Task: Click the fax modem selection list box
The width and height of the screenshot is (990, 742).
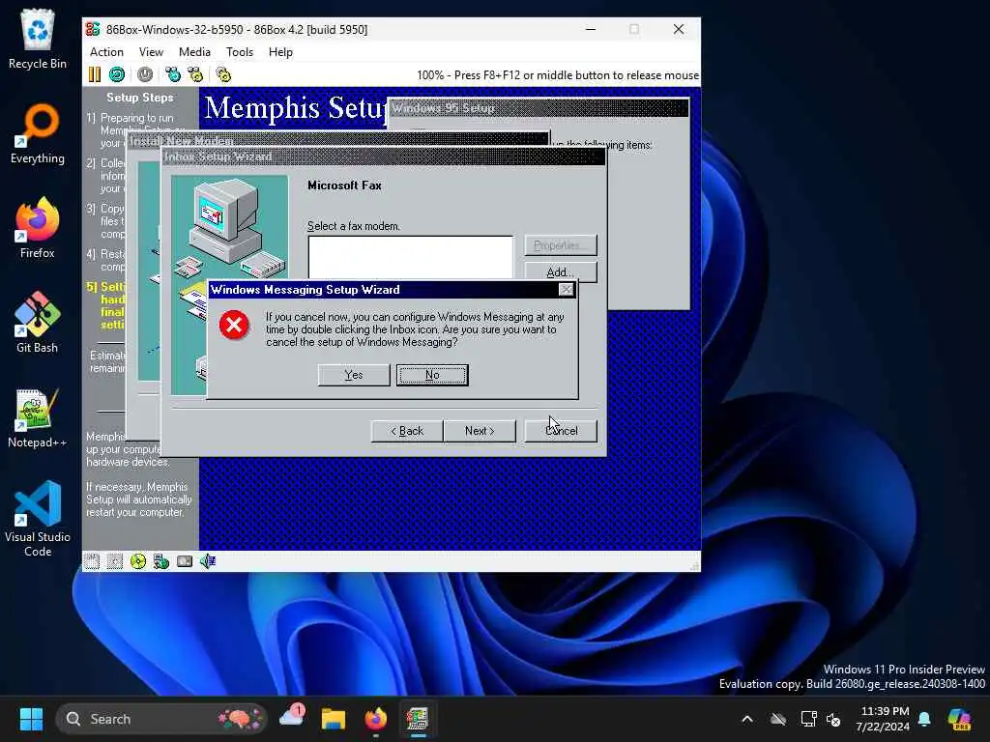Action: coord(410,257)
